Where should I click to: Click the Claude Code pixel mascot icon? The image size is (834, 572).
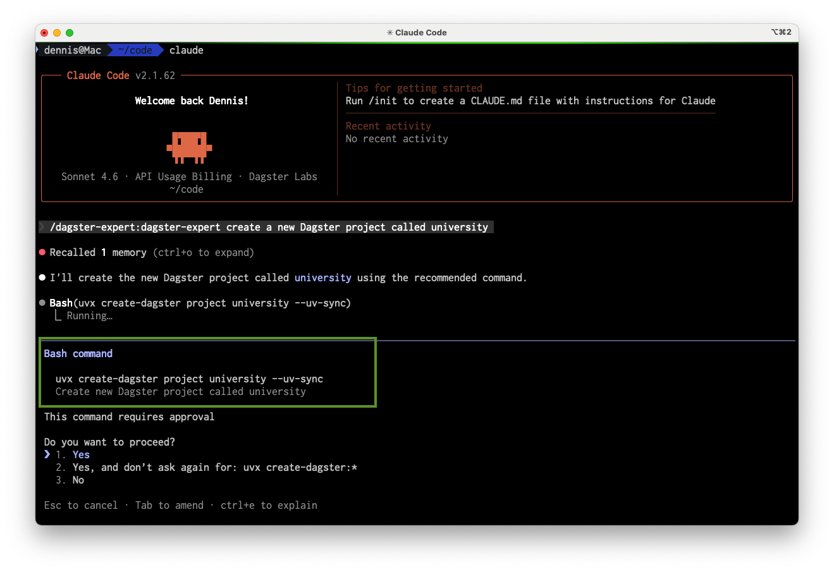(189, 147)
